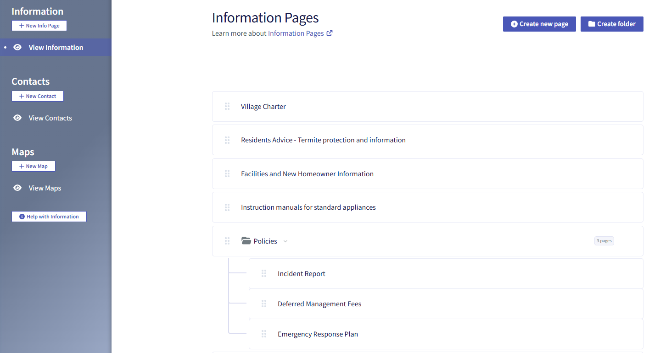The height and width of the screenshot is (353, 649).
Task: Click the eye icon next to View Contacts
Action: (x=17, y=118)
